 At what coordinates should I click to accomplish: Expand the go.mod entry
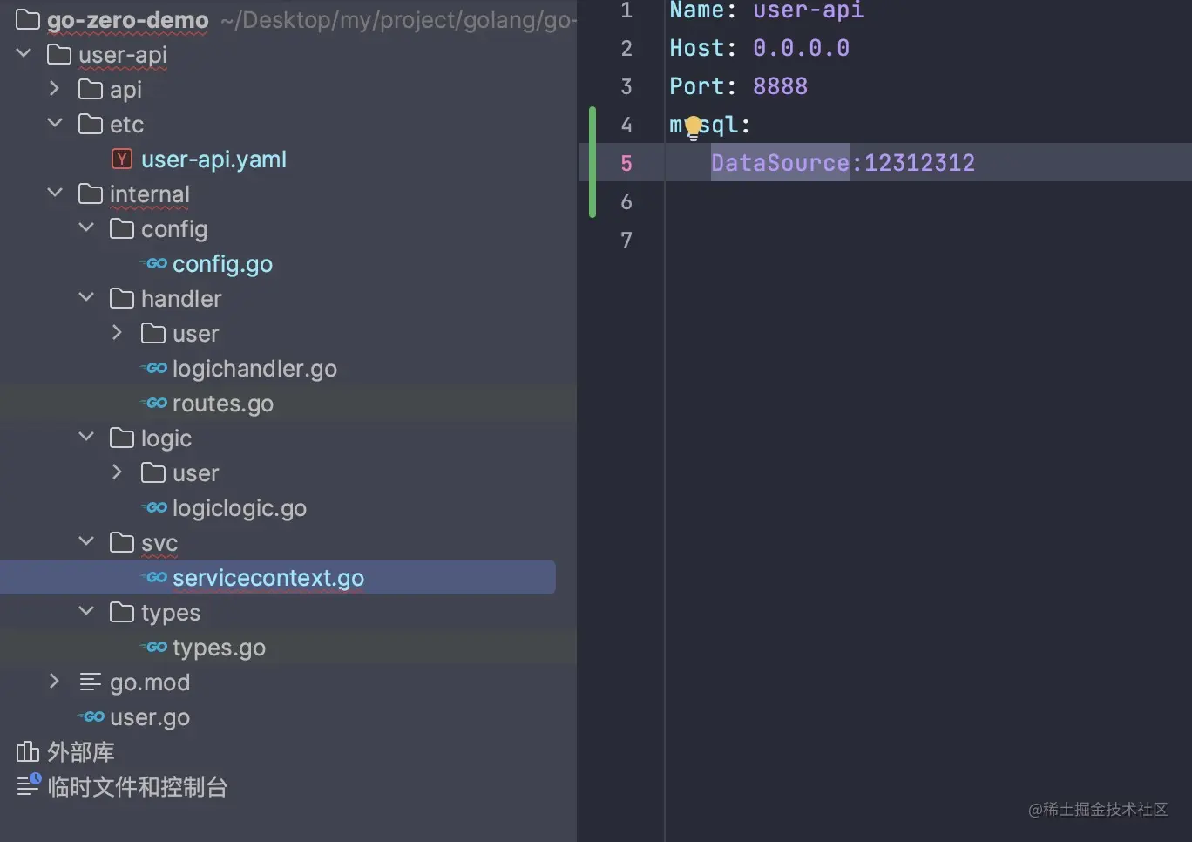54,682
